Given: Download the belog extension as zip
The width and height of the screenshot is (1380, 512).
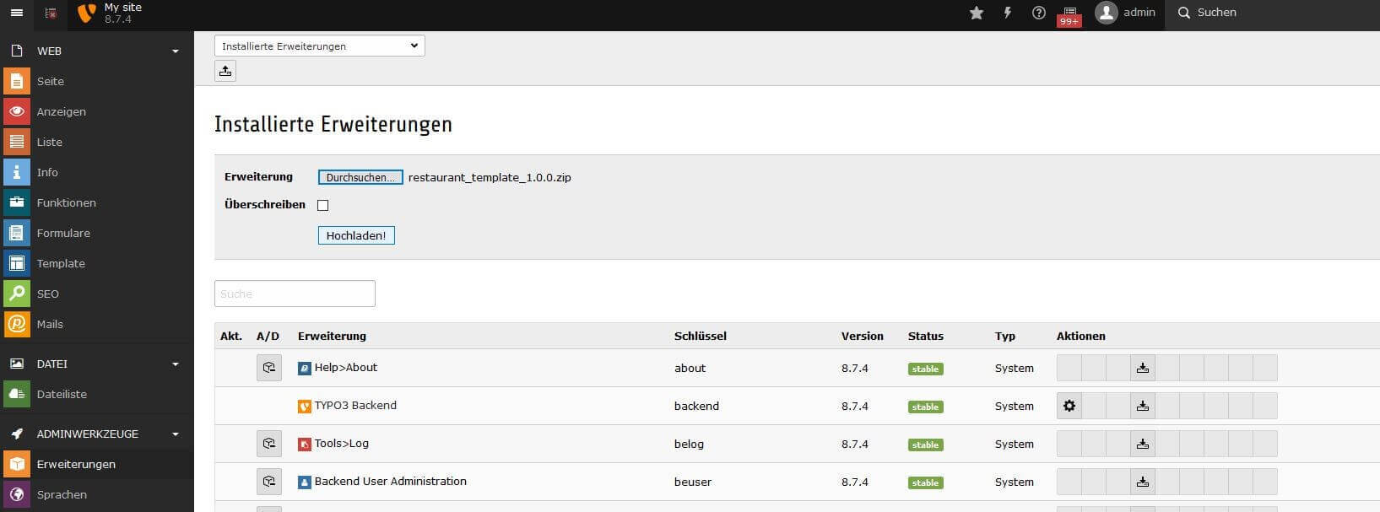Looking at the screenshot, I should tap(1143, 444).
